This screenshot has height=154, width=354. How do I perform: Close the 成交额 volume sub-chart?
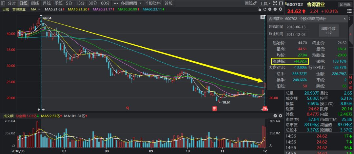coord(275,116)
